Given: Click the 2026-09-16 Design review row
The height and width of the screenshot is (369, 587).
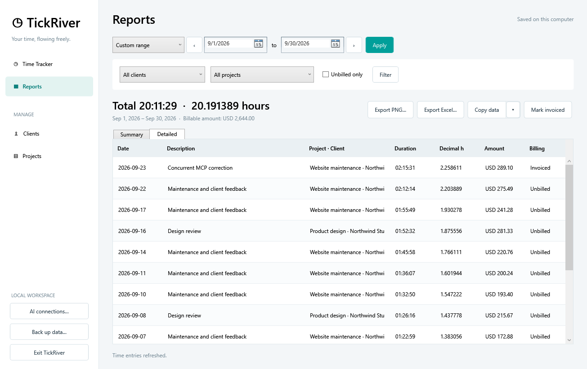Looking at the screenshot, I should pyautogui.click(x=339, y=231).
